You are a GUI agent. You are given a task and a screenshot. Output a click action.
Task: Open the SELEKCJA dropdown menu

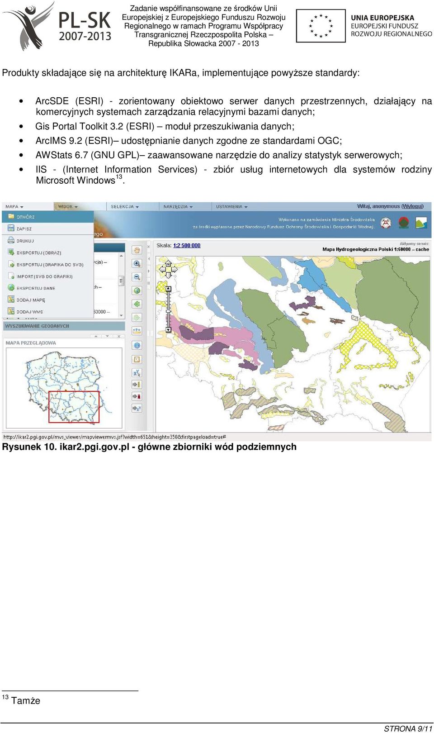[125, 206]
